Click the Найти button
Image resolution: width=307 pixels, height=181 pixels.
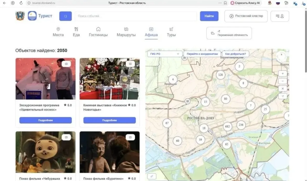209,16
